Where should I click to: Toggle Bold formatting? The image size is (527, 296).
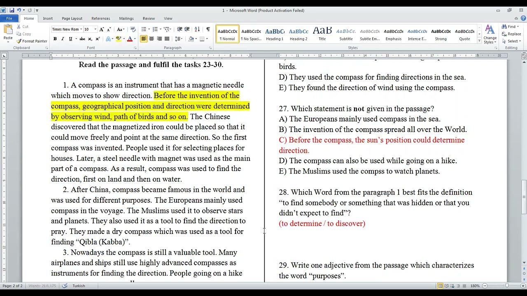coord(55,39)
